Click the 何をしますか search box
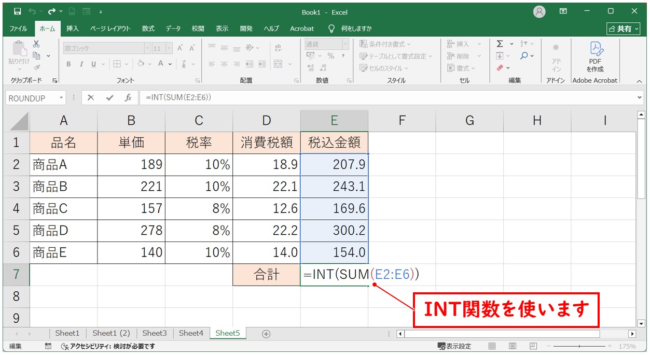This screenshot has width=650, height=355. coord(351,29)
